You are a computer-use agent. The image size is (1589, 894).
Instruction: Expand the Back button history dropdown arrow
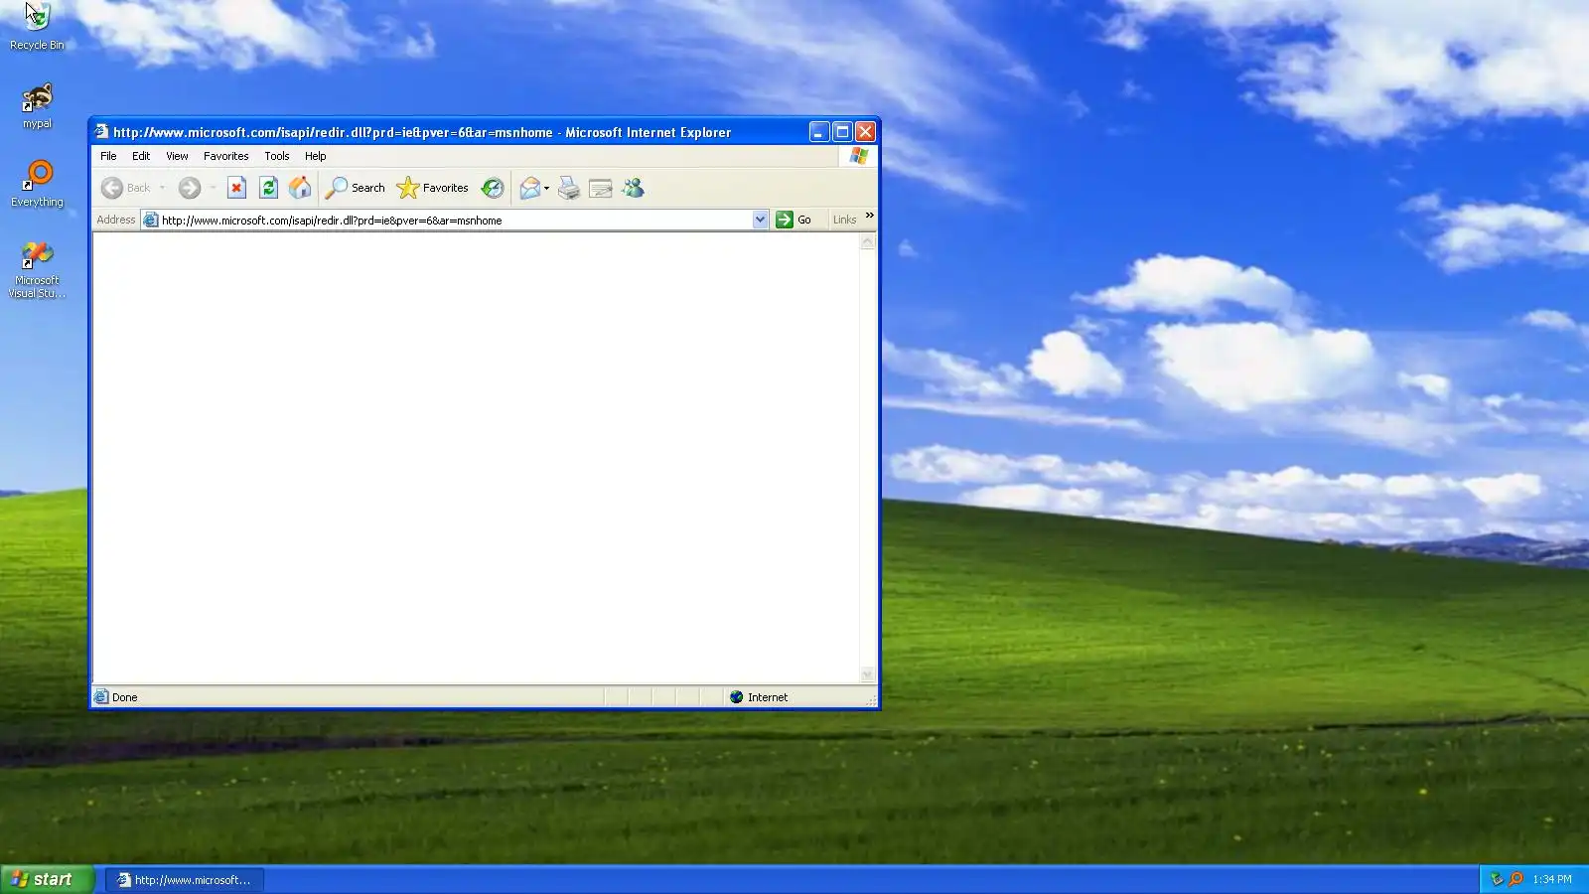pyautogui.click(x=162, y=188)
